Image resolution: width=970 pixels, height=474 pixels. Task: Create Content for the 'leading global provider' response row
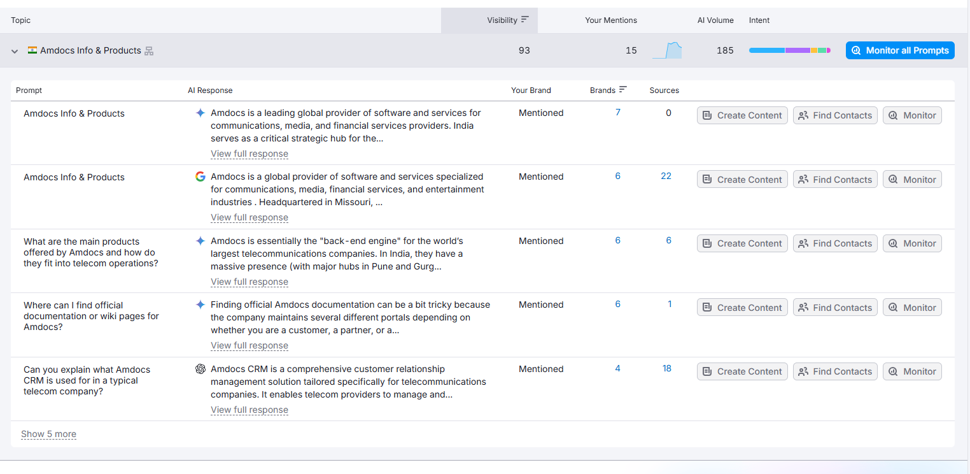[742, 115]
